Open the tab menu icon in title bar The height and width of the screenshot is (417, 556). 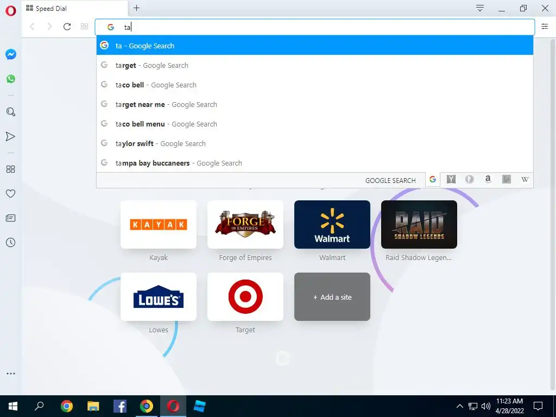click(x=480, y=8)
